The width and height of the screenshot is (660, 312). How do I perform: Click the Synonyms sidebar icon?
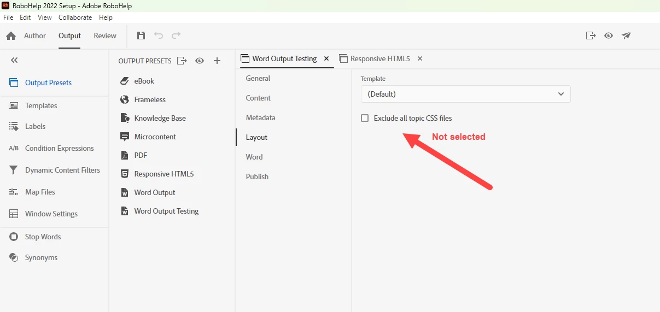(14, 257)
